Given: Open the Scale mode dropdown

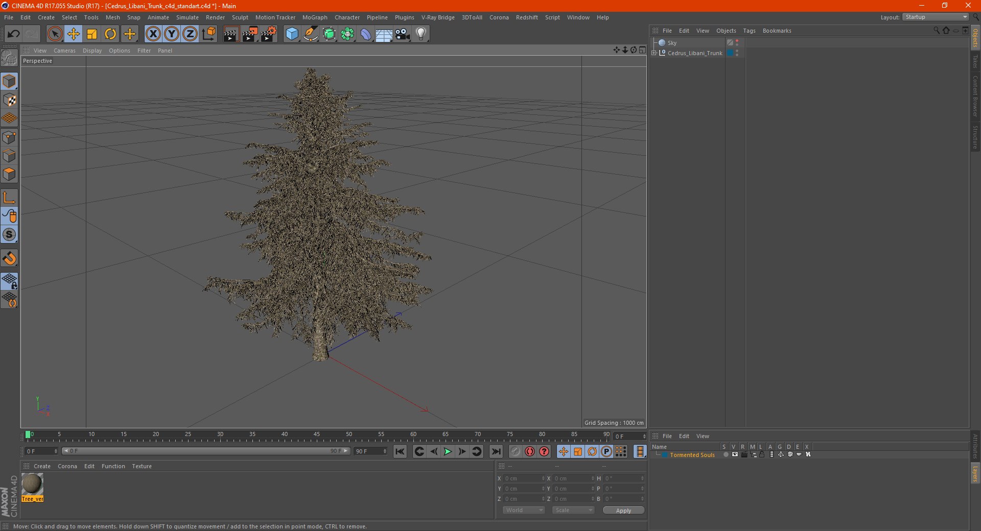Looking at the screenshot, I should click(x=573, y=510).
